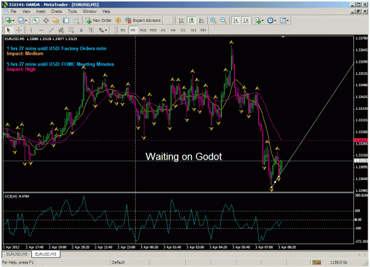Switch to M15 timeframe
Image resolution: width=370 pixels, height=267 pixels.
143,30
